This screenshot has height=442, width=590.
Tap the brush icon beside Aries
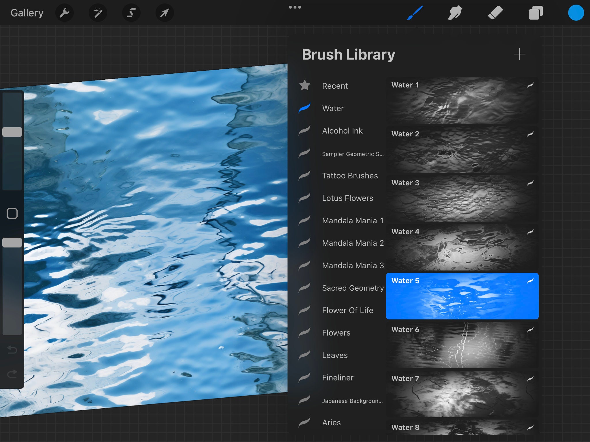pyautogui.click(x=305, y=422)
